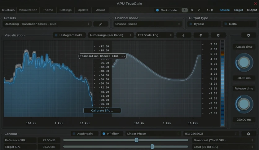
Task: Select Output monitoring
Action: pyautogui.click(x=252, y=10)
